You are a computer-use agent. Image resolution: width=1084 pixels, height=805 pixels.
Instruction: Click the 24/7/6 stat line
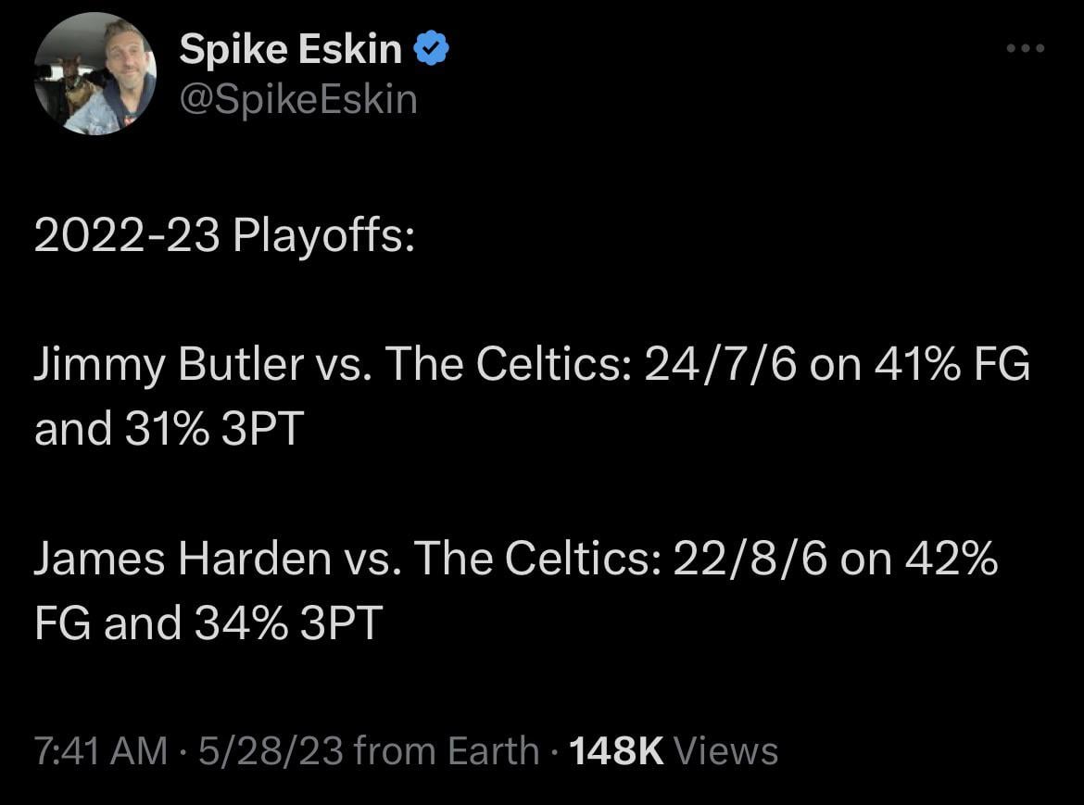(x=720, y=365)
